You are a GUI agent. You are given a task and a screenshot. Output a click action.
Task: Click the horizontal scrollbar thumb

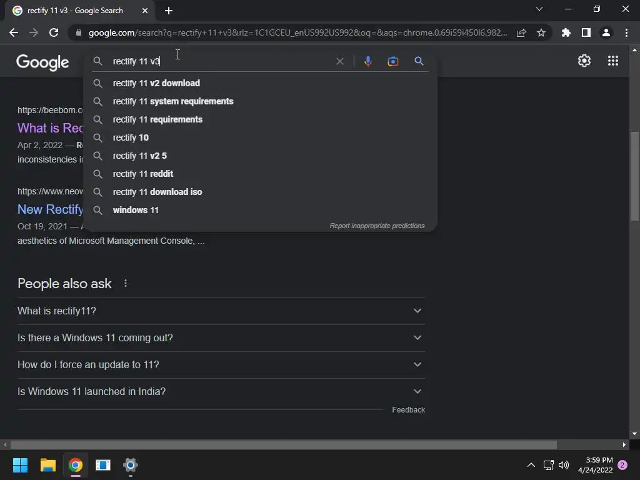pyautogui.click(x=283, y=444)
